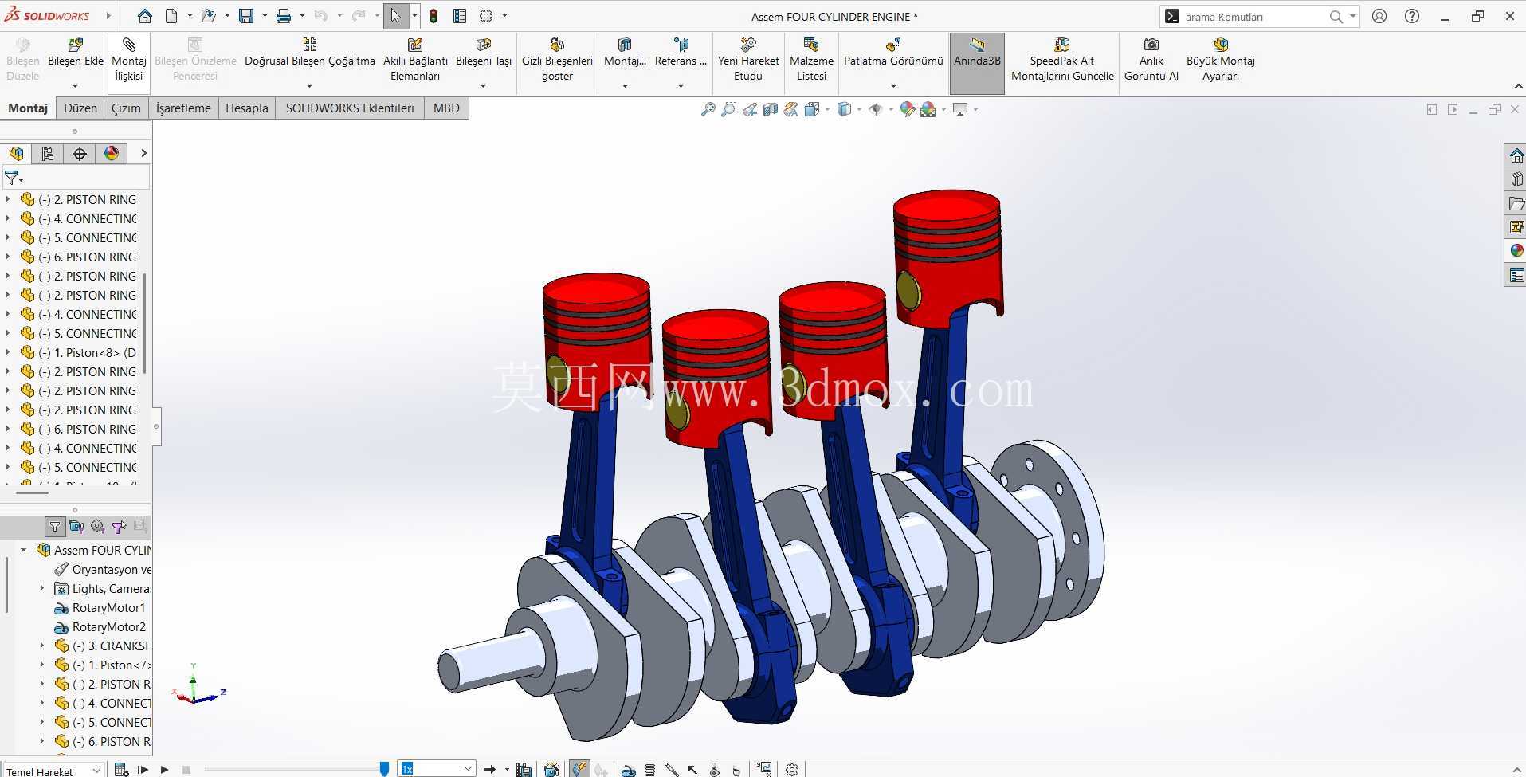Click SpeedPak Alt Montajlarını Güncelle

point(1062,61)
